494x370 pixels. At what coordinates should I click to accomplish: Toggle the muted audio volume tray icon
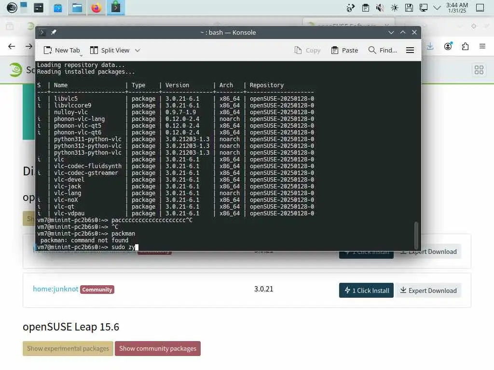[380, 8]
